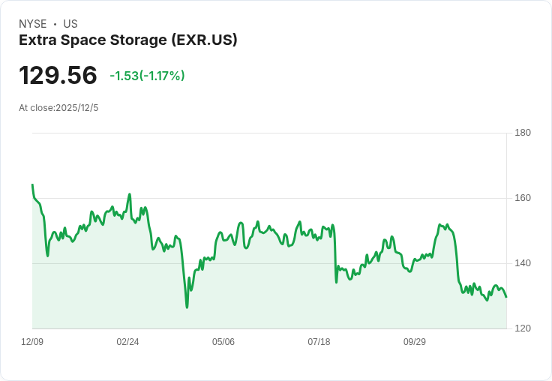Click the 02/24 date axis label
This screenshot has width=552, height=381.
(x=127, y=342)
